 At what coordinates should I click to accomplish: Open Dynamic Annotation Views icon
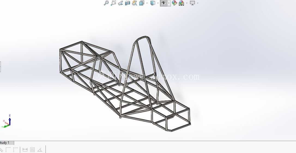[x=135, y=3]
